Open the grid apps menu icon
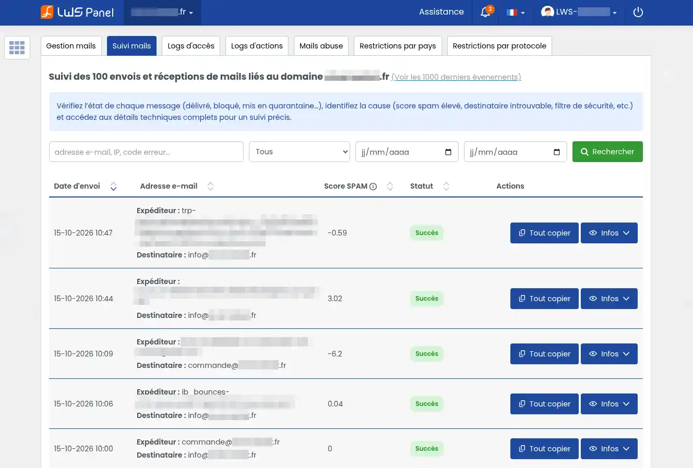The width and height of the screenshot is (693, 468). 17,48
